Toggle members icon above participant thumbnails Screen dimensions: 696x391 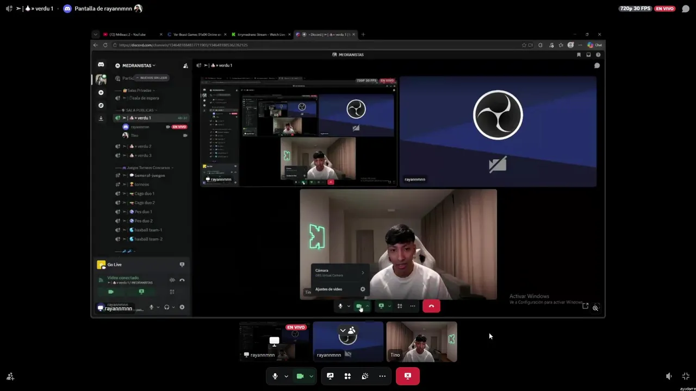tap(352, 330)
